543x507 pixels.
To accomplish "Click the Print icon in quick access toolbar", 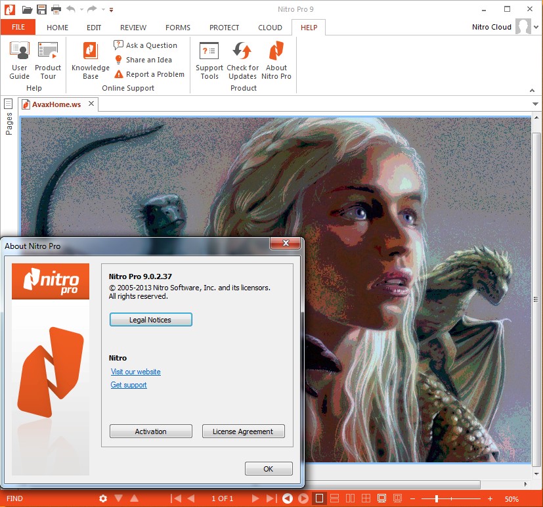I will pos(56,9).
